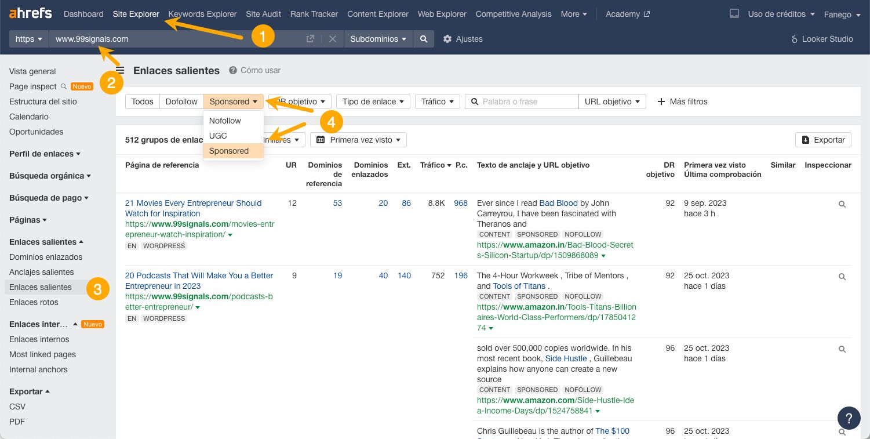The image size is (870, 439).
Task: Click the Cómo usar help icon
Action: point(232,70)
